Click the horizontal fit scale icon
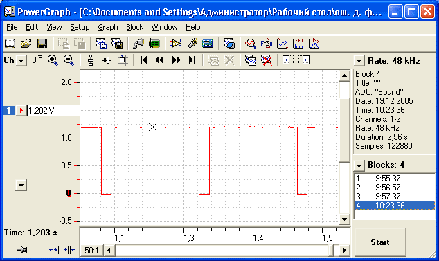439x261 pixels. 107,60
